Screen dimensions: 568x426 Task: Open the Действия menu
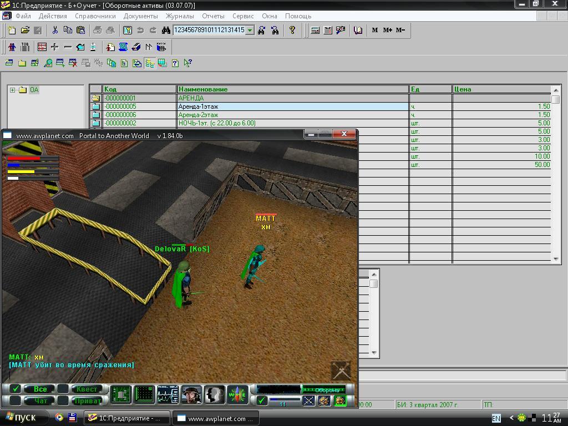point(53,16)
